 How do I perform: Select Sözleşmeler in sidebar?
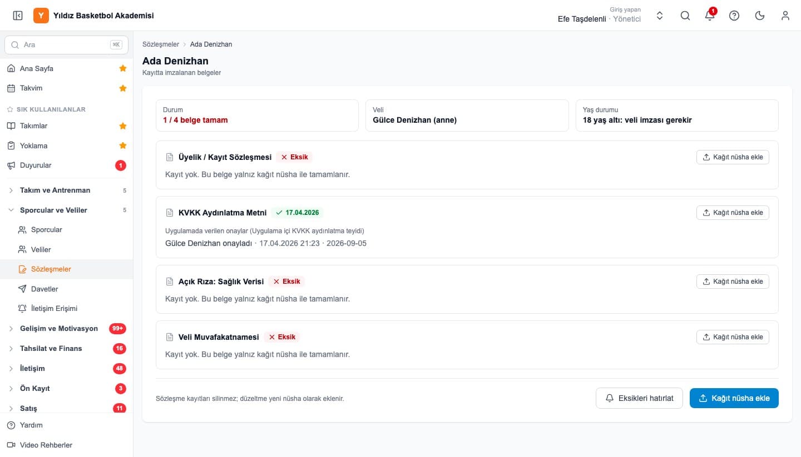(x=66, y=269)
